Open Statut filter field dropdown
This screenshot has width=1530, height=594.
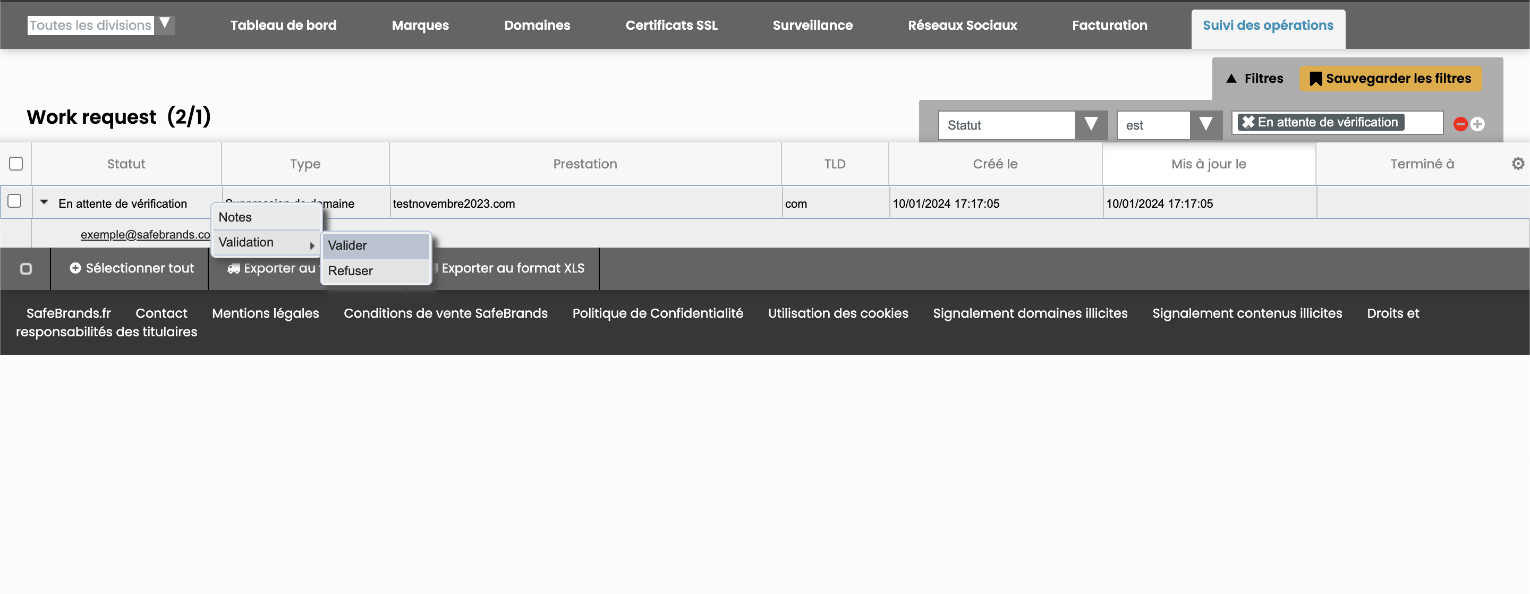pyautogui.click(x=1091, y=125)
